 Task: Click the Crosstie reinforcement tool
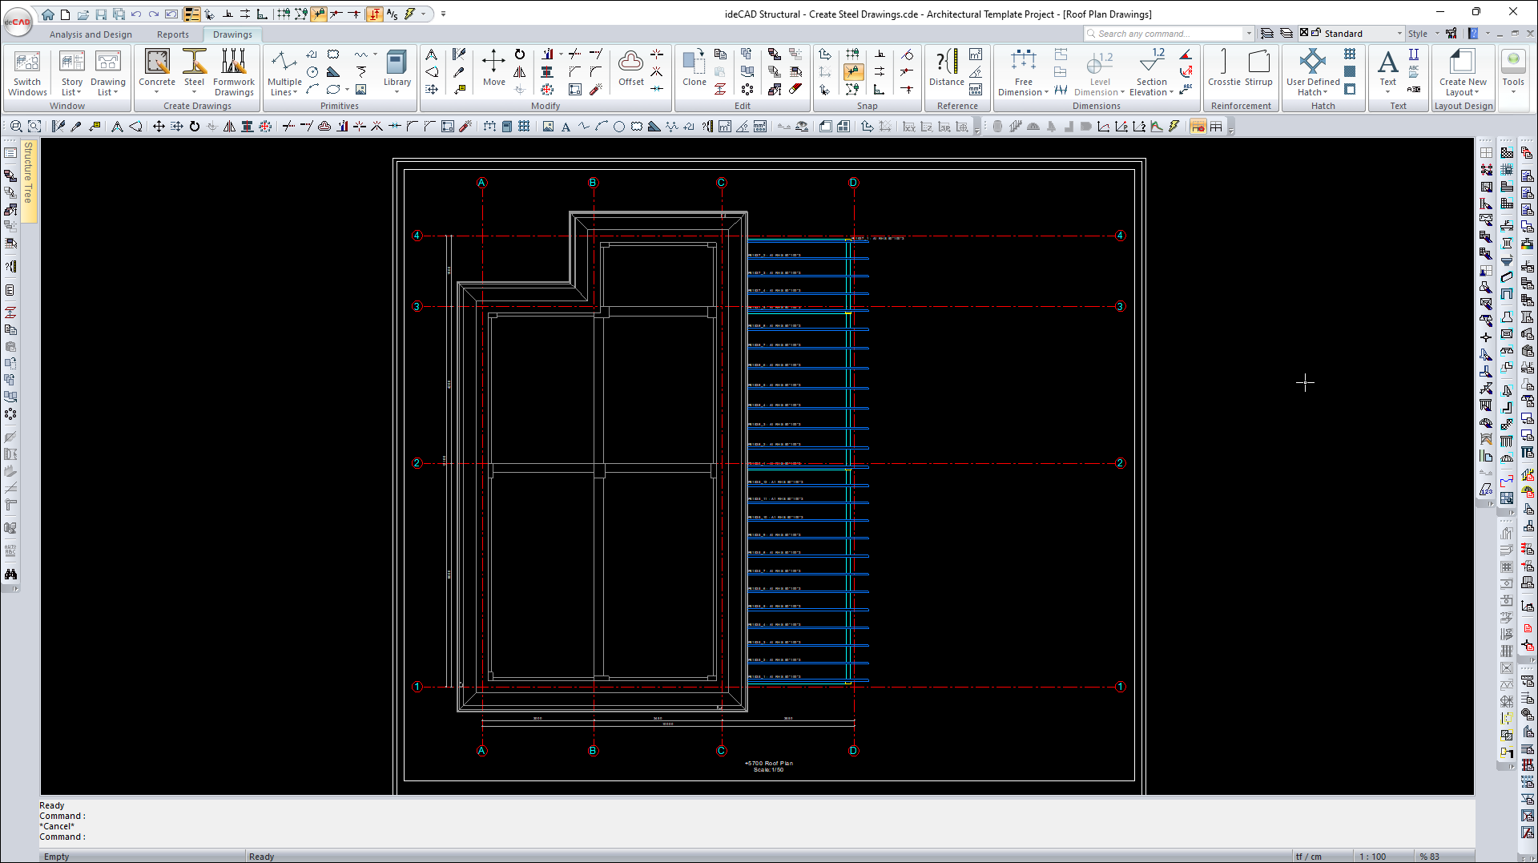[1224, 68]
